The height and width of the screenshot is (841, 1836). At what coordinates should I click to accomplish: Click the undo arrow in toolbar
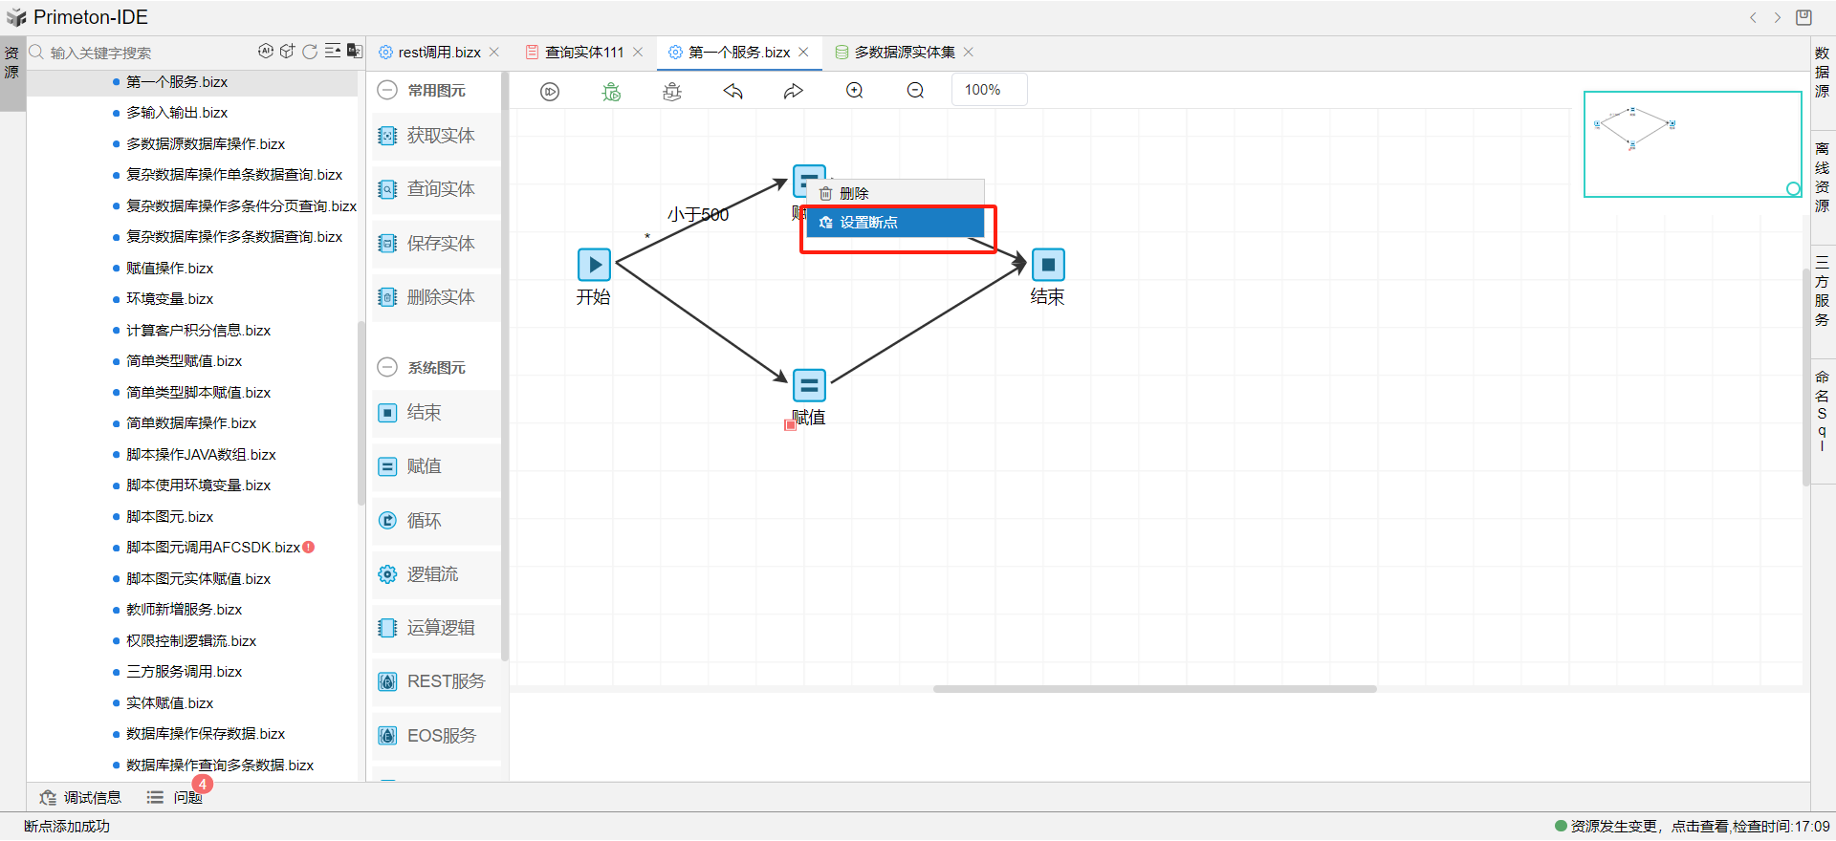tap(733, 91)
